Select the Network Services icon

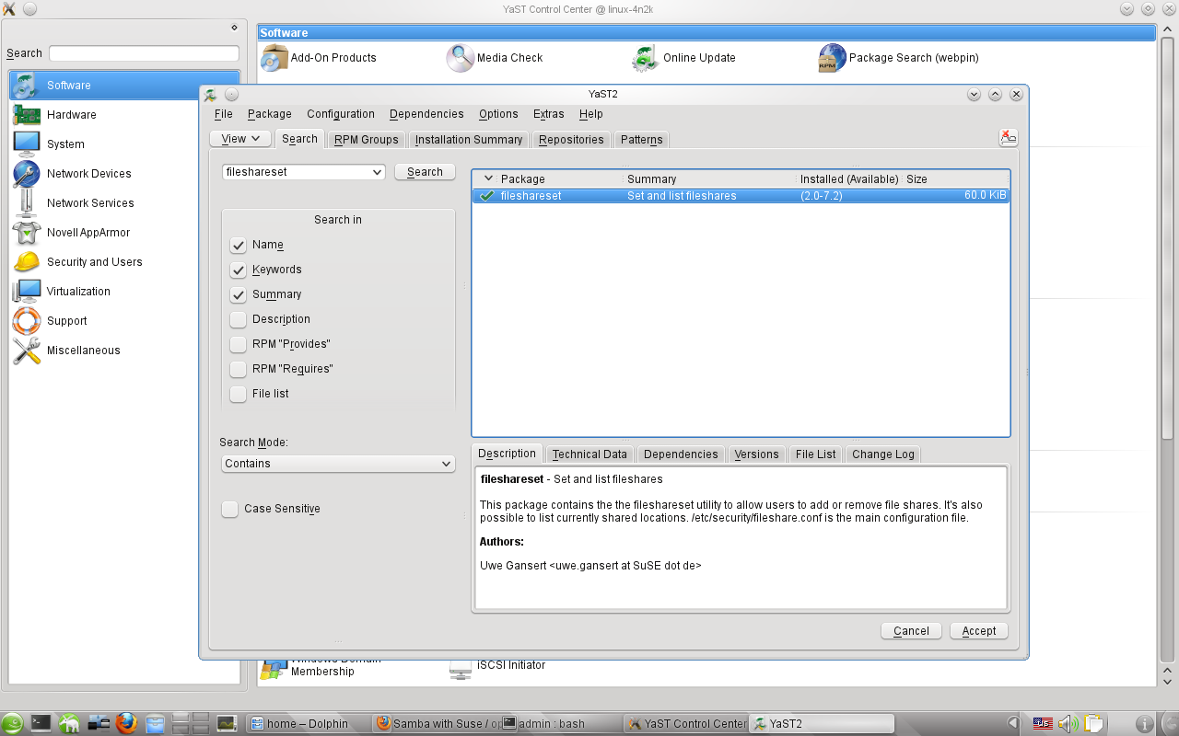click(x=26, y=203)
